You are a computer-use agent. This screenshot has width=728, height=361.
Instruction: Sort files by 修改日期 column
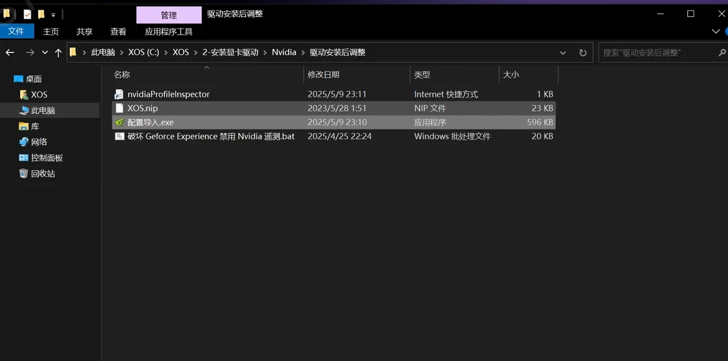(x=323, y=75)
